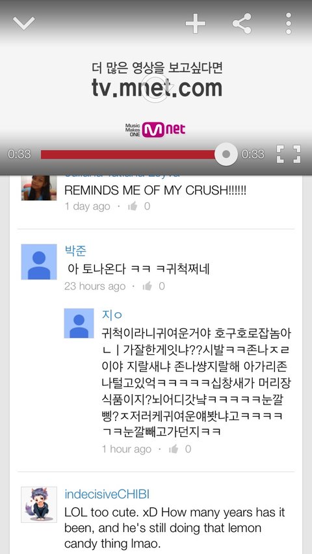The image size is (312, 554).
Task: Tap the replay circle on the video
Action: [156, 88]
